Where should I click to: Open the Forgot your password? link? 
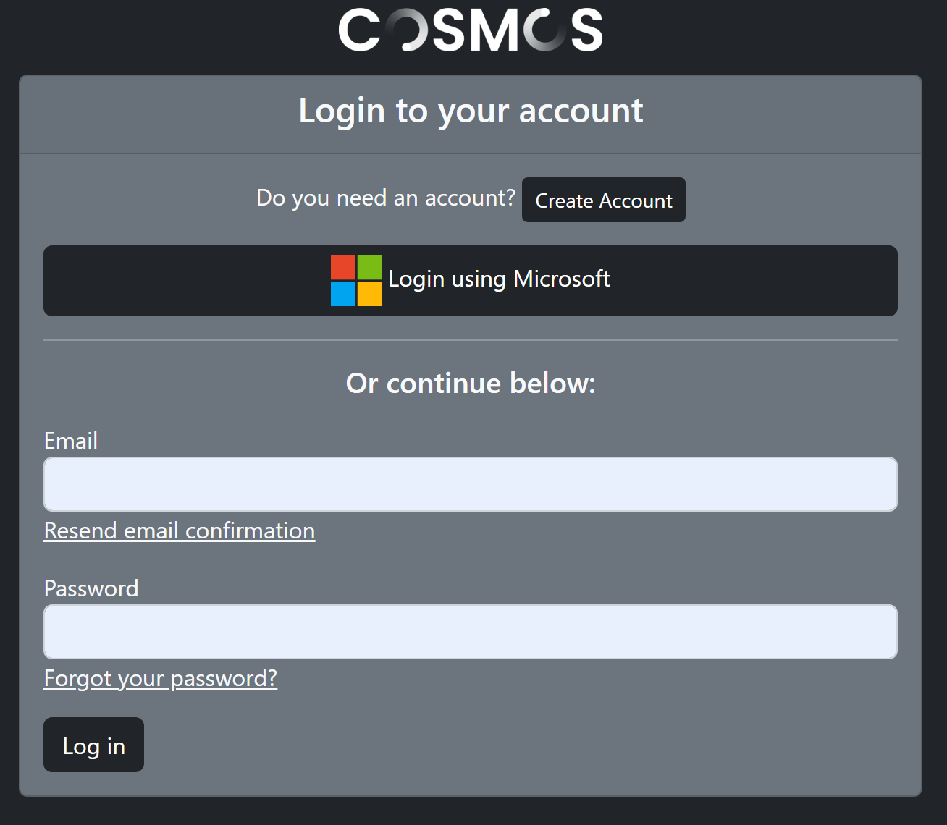pyautogui.click(x=161, y=678)
